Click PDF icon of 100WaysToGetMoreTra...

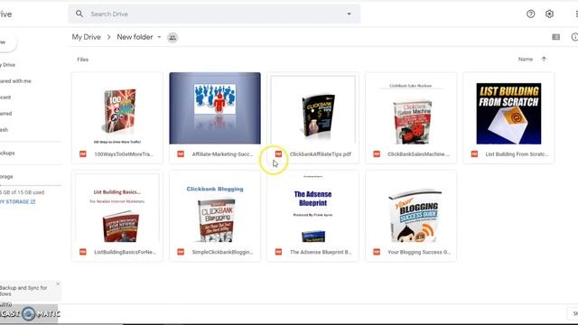coord(83,154)
